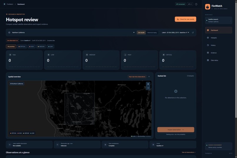
Task: Click the History clock icon in sidebar
Action: click(x=208, y=45)
